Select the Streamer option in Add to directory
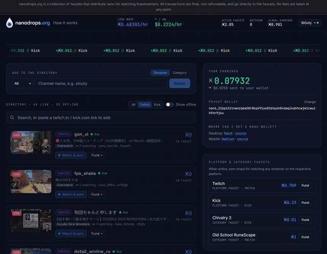327x254 pixels. (x=160, y=72)
